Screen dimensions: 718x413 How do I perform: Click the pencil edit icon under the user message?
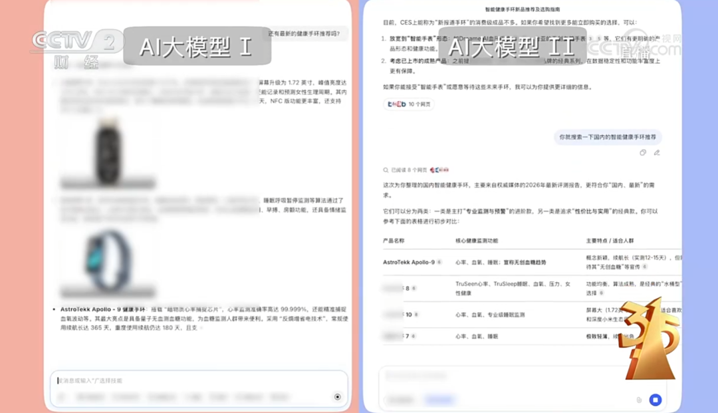pos(657,152)
